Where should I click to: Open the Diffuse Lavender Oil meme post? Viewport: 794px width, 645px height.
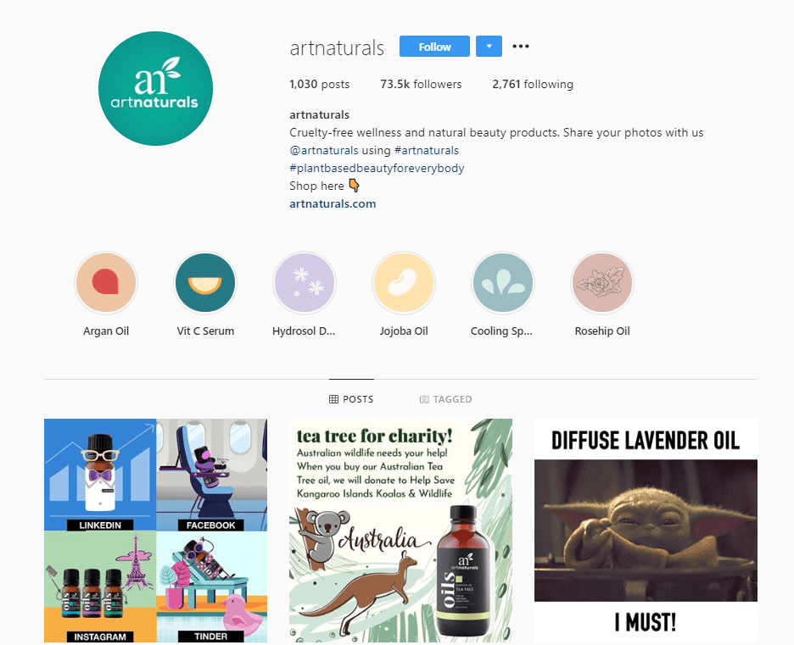[x=646, y=531]
